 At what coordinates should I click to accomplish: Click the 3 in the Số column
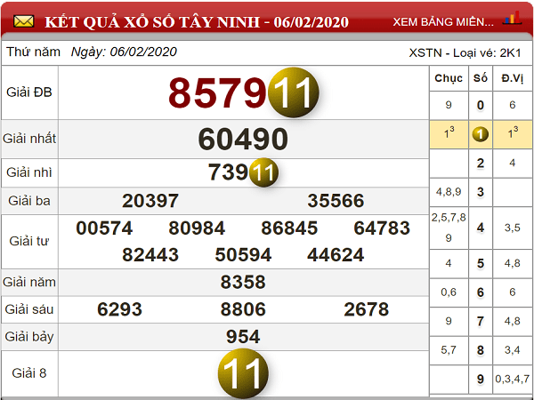pos(481,192)
